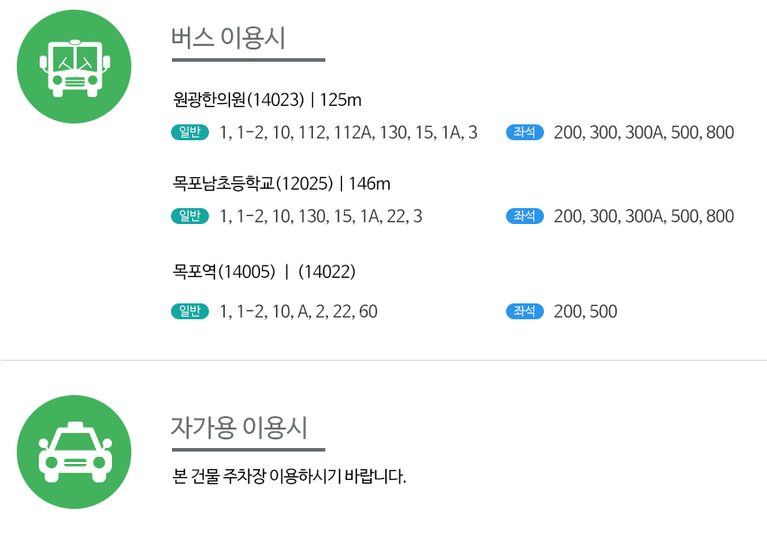Click the 일반 badge under 목포역

pyautogui.click(x=190, y=311)
